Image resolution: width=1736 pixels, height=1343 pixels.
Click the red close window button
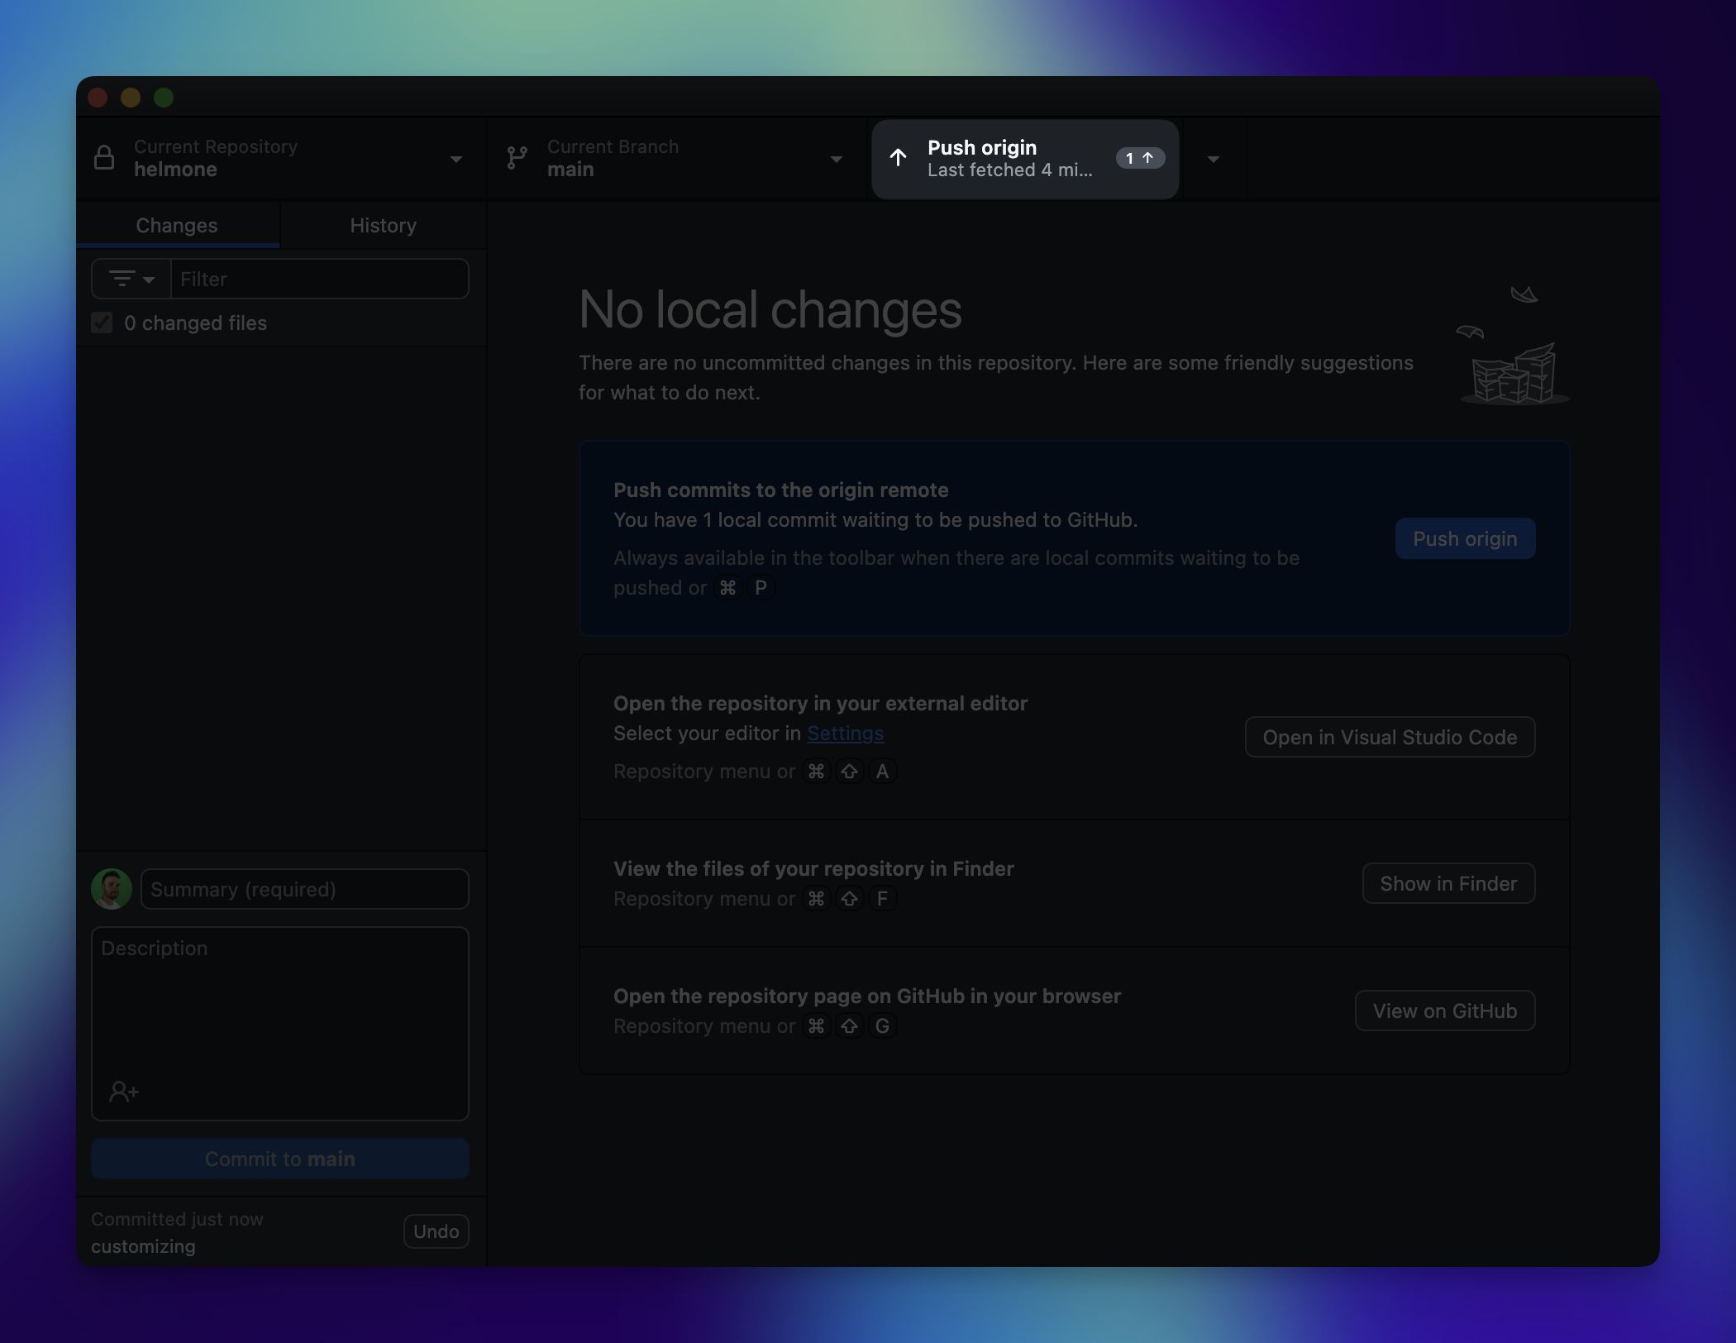[x=98, y=97]
